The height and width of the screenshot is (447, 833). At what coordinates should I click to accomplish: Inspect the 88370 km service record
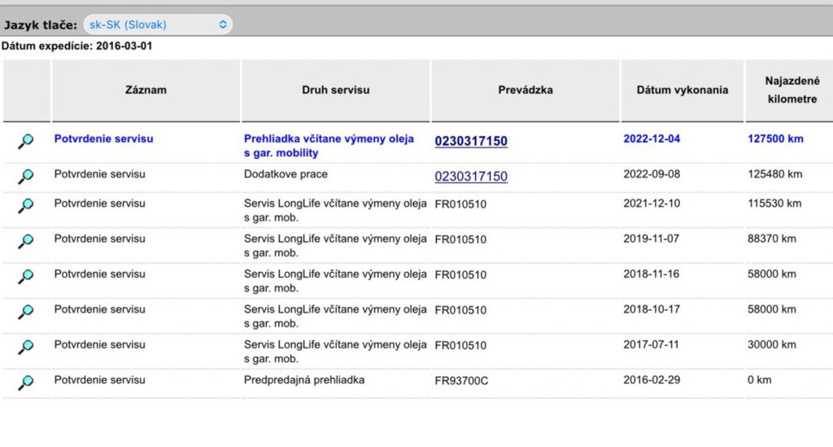tap(25, 241)
